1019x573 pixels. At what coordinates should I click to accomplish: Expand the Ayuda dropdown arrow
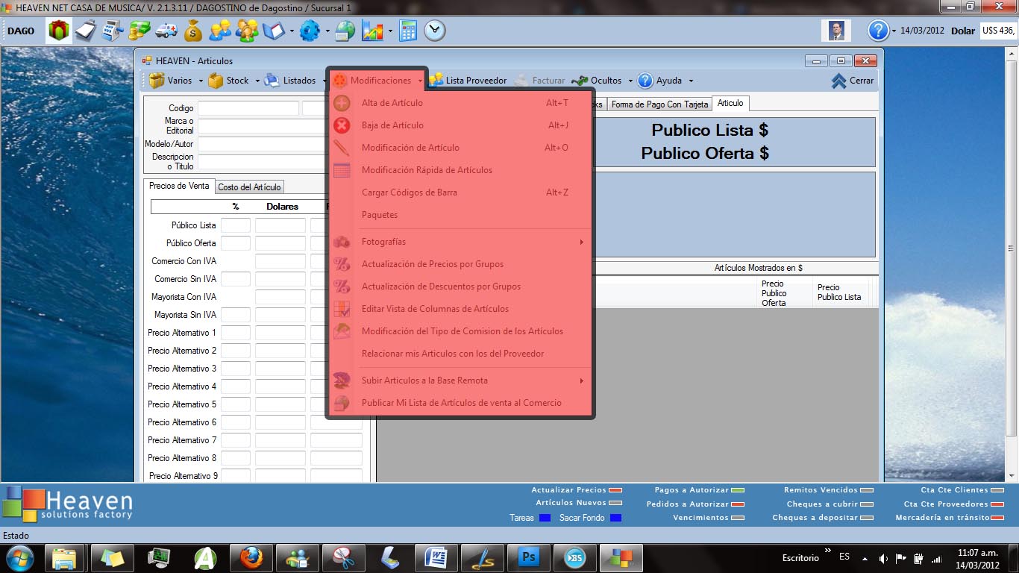click(691, 81)
